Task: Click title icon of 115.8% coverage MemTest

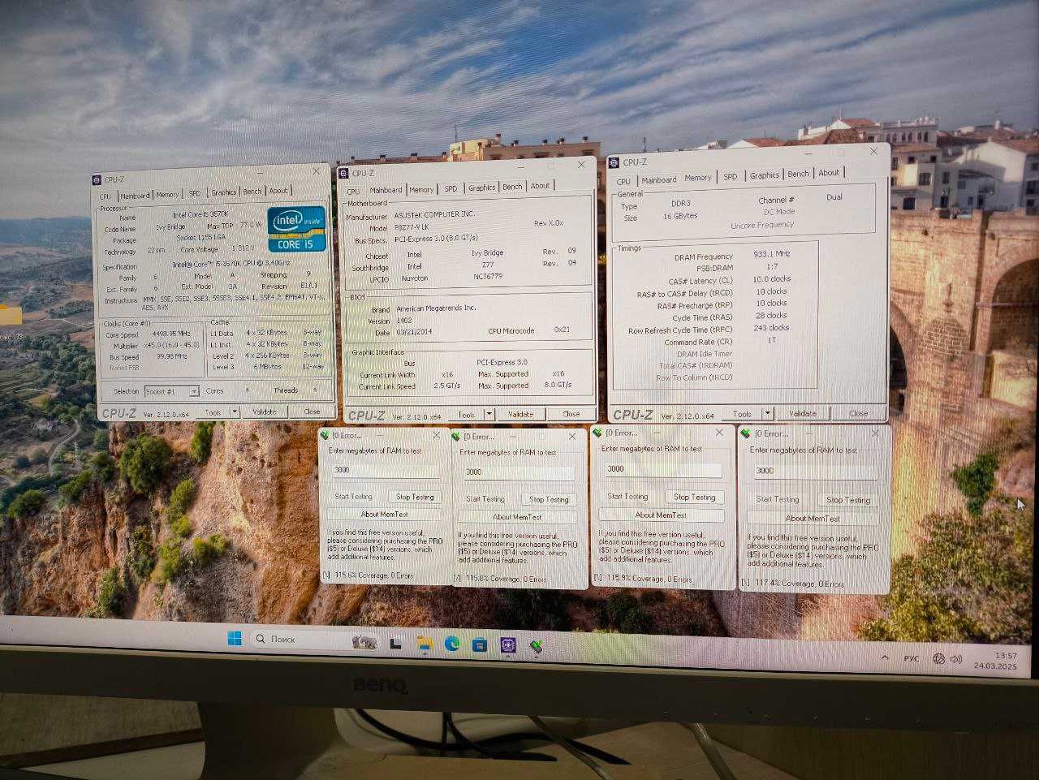Action: point(457,436)
